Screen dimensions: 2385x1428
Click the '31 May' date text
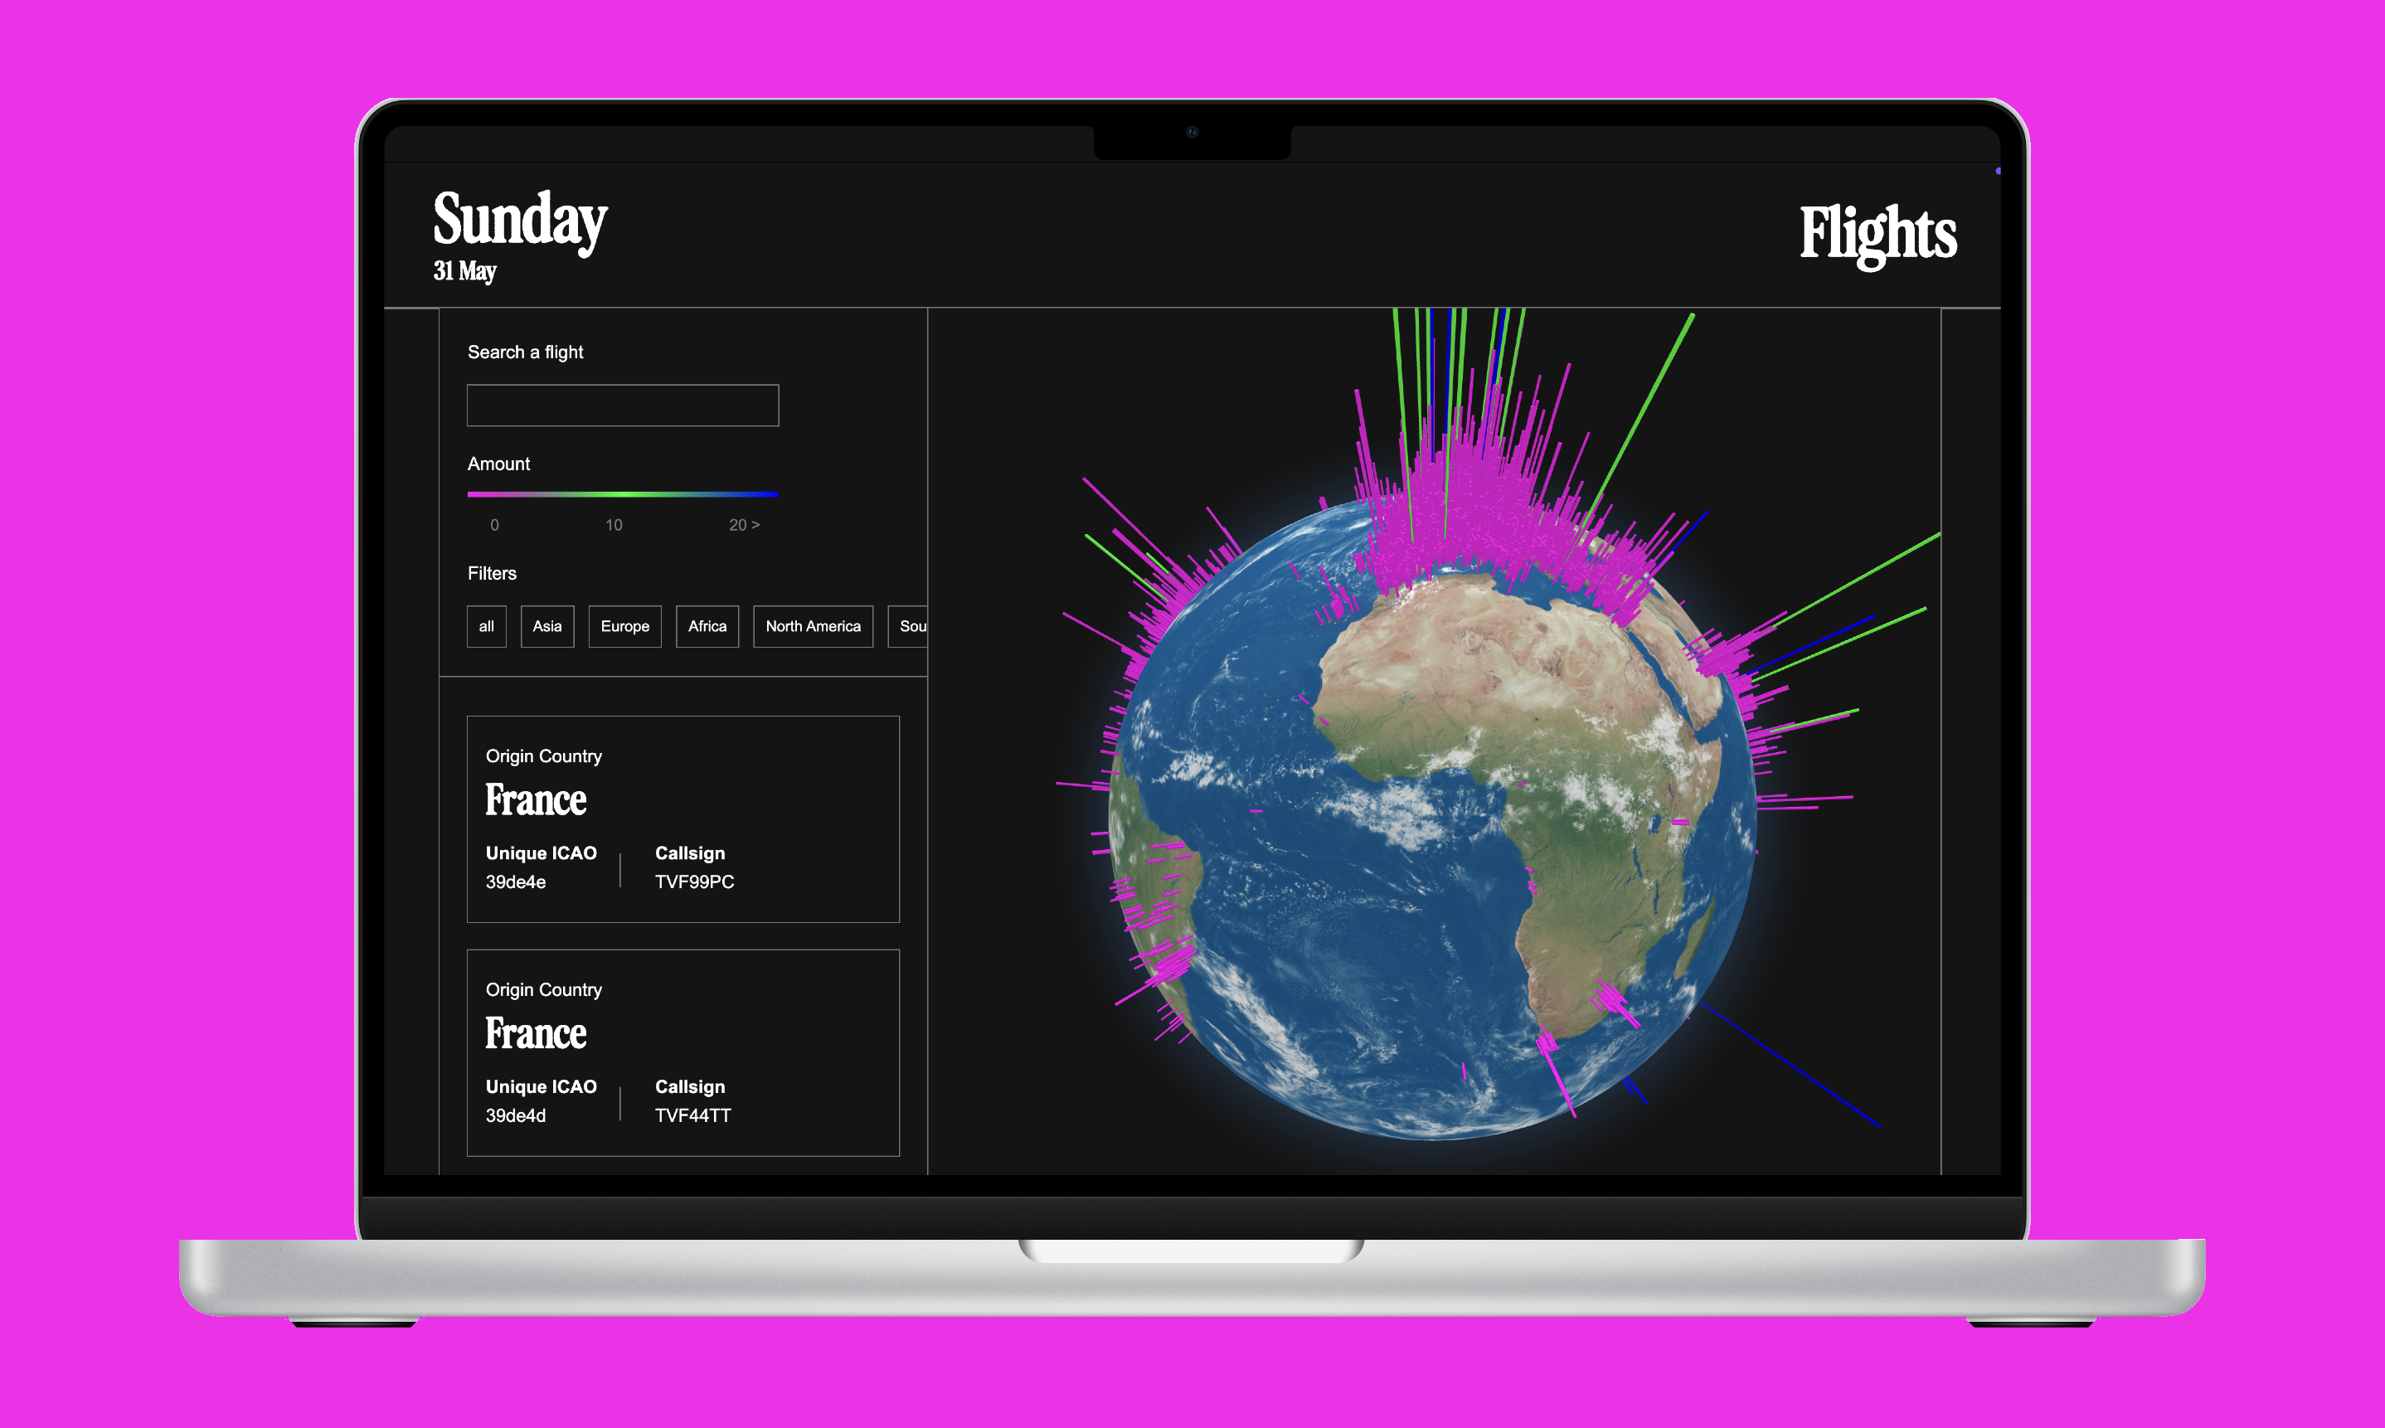464,271
